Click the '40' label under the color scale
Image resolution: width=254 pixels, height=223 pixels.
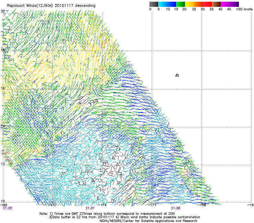pos(220,9)
